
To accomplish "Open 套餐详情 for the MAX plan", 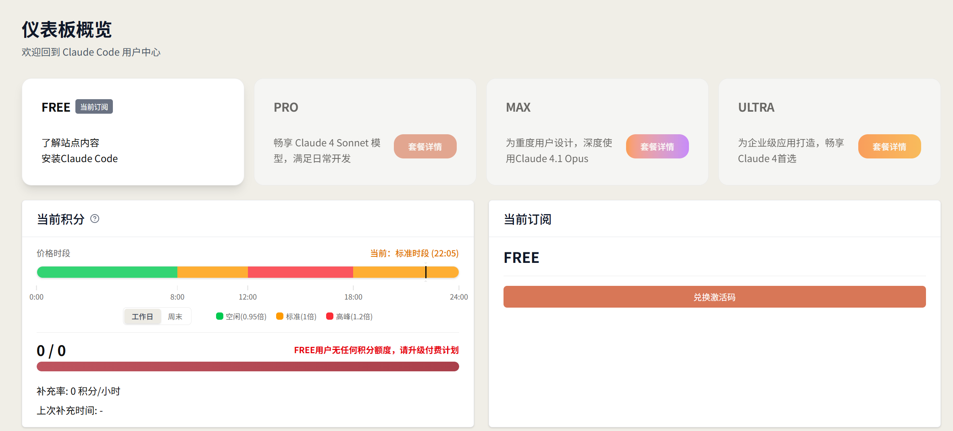I will tap(657, 146).
